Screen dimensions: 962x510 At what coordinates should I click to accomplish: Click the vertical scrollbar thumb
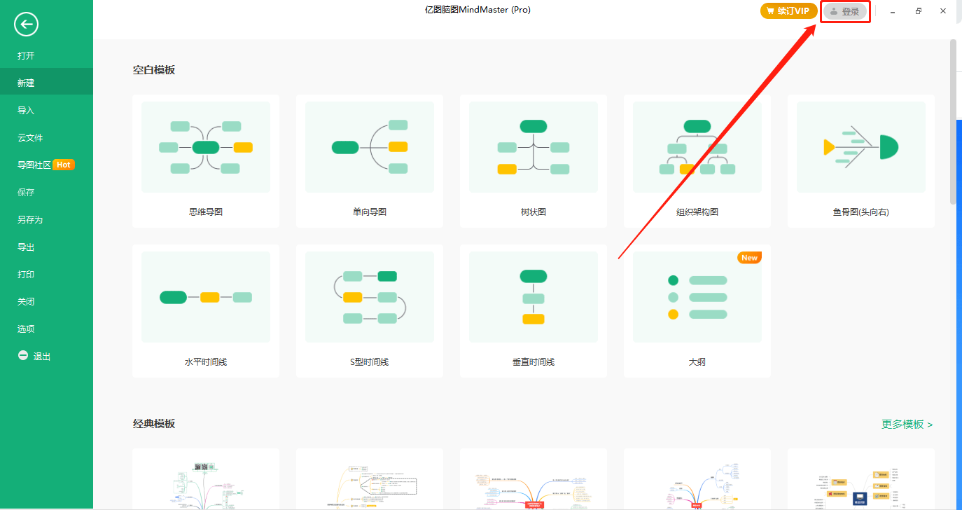953,123
